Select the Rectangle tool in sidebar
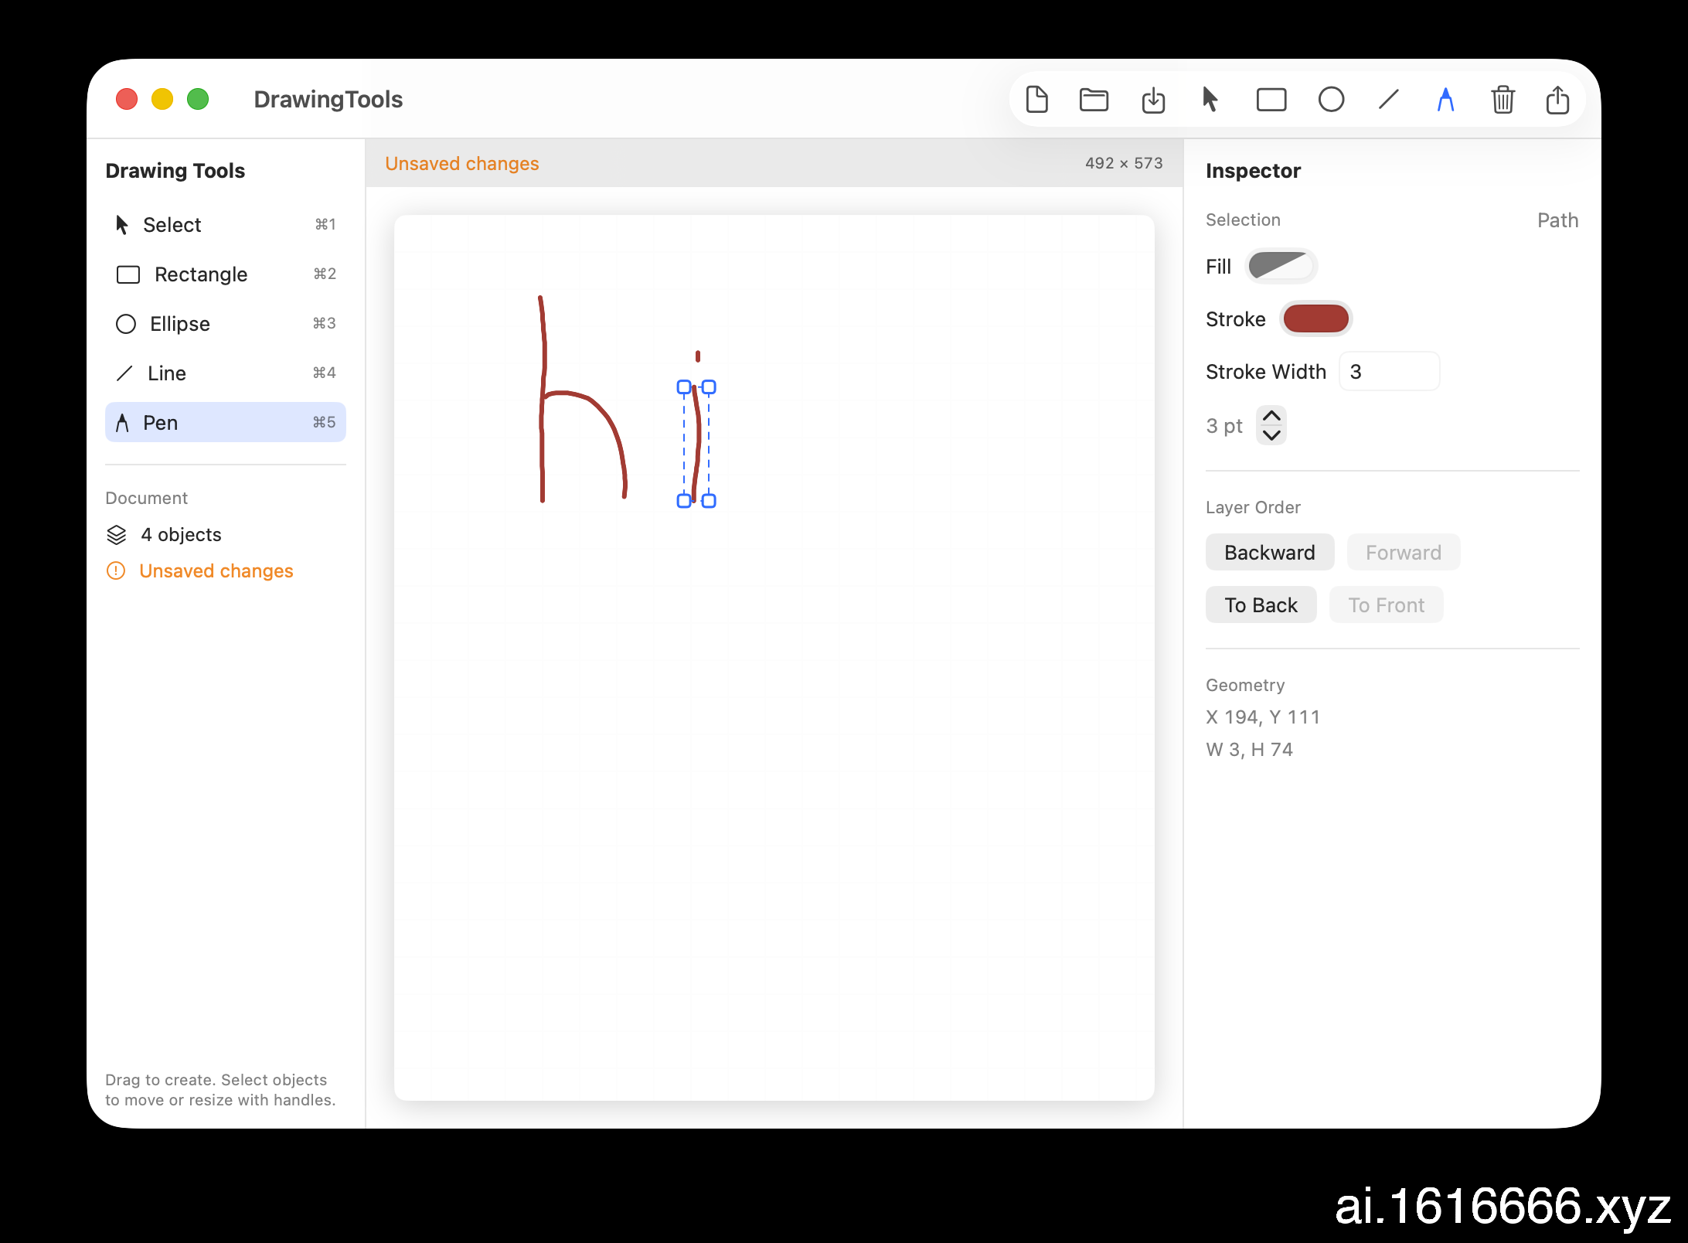The height and width of the screenshot is (1243, 1688). pyautogui.click(x=225, y=274)
